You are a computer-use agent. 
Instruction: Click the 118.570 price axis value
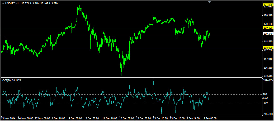tap(268, 42)
